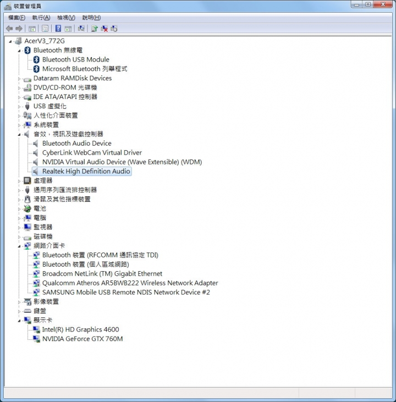Expand Dataram RAMDisk Devices category

[x=19, y=79]
